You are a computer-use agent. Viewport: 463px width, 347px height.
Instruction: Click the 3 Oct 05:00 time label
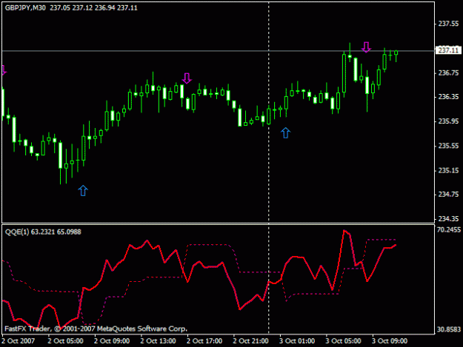click(x=344, y=341)
